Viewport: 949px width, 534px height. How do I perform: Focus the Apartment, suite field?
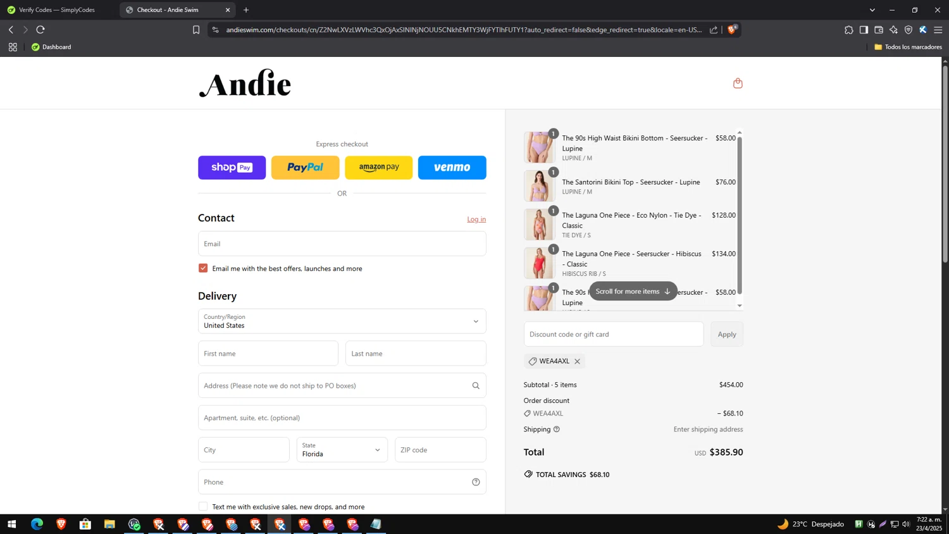click(342, 418)
